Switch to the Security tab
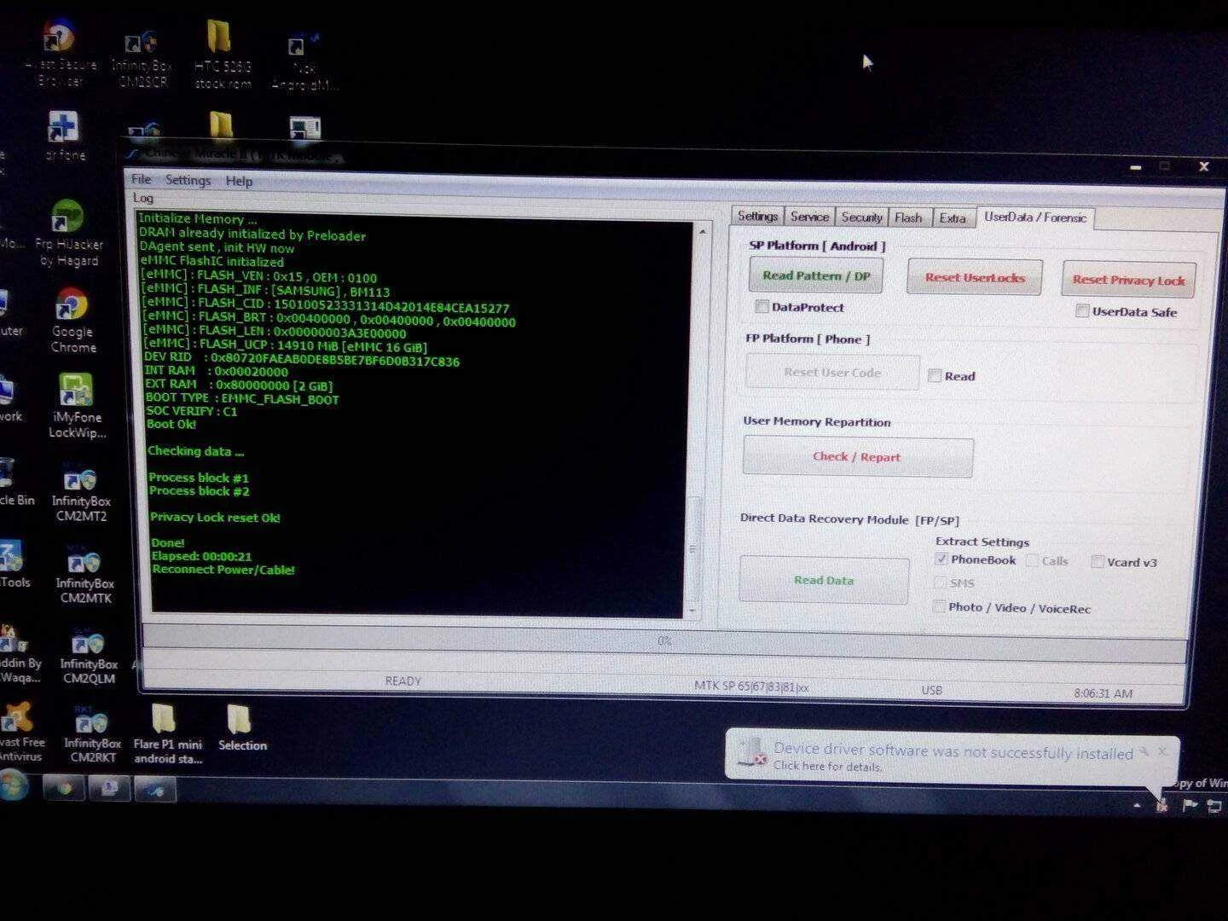 point(861,217)
